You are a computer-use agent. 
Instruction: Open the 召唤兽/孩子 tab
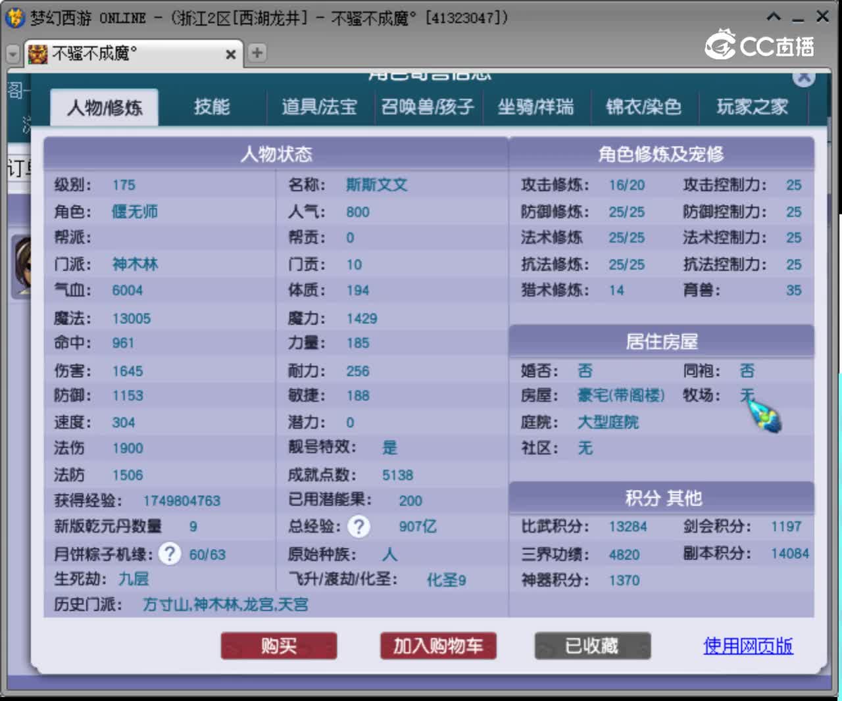pyautogui.click(x=428, y=107)
